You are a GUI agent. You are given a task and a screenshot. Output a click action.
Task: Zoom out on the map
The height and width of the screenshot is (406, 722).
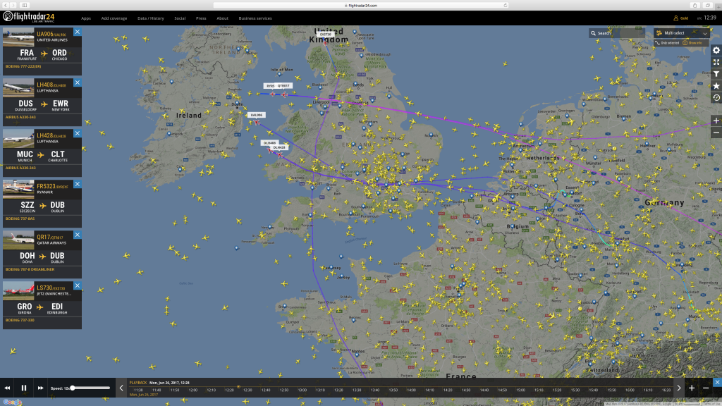716,133
